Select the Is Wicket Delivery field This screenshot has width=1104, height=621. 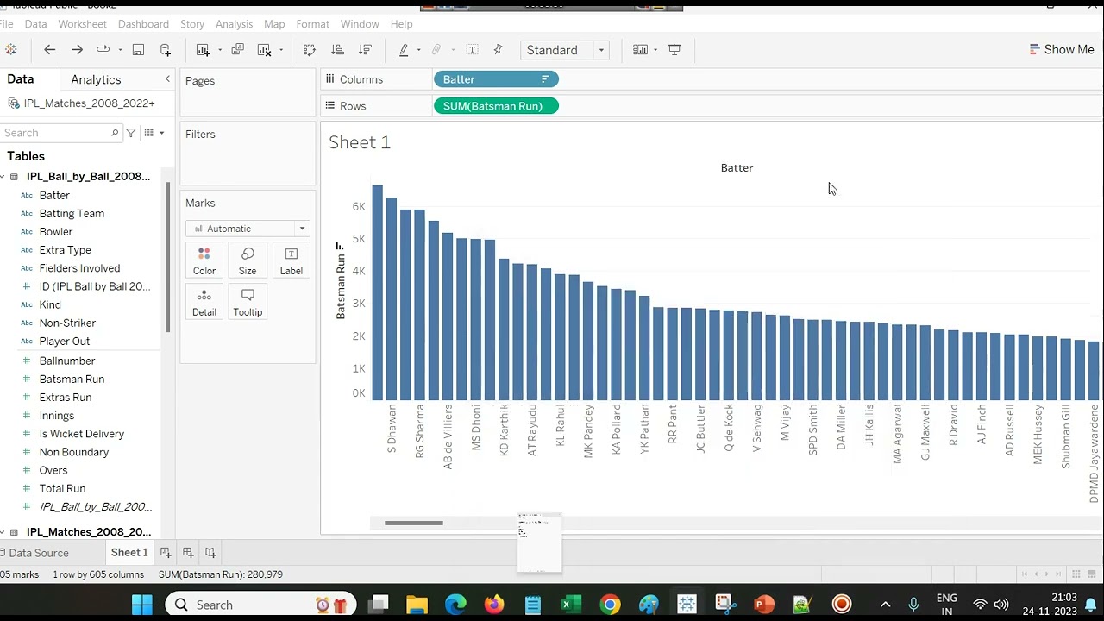(x=82, y=434)
